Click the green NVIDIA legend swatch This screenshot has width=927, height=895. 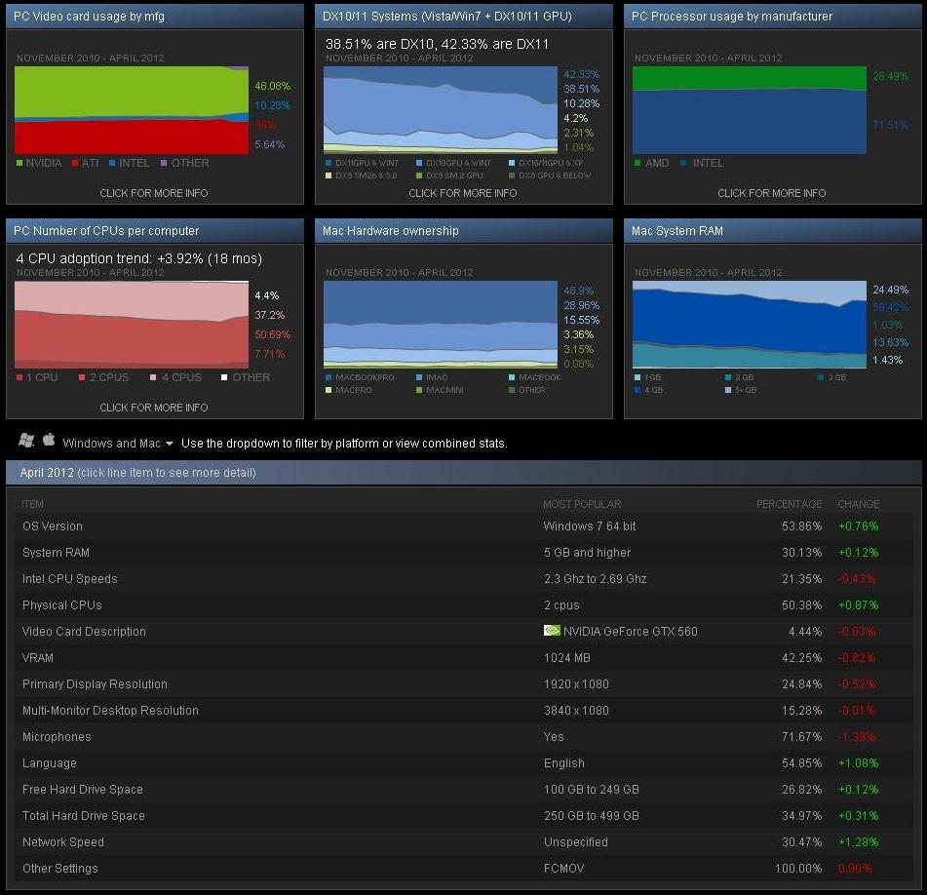(19, 163)
